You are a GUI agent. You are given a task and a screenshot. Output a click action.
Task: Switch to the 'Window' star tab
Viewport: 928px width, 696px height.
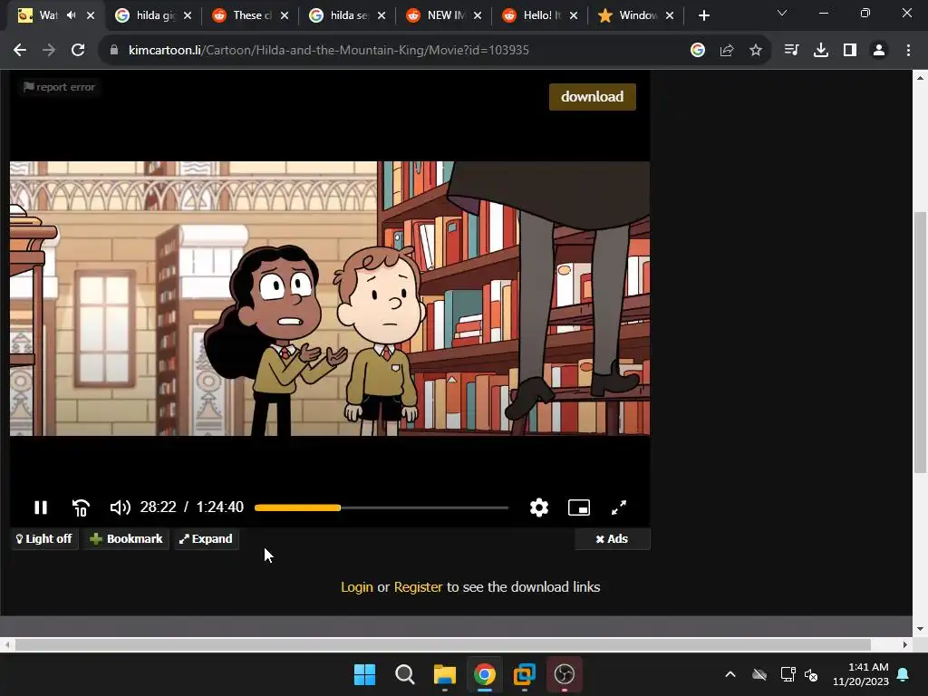637,15
